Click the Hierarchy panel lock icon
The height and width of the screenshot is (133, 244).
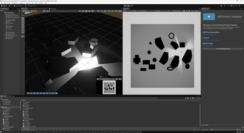pyautogui.click(x=18, y=9)
